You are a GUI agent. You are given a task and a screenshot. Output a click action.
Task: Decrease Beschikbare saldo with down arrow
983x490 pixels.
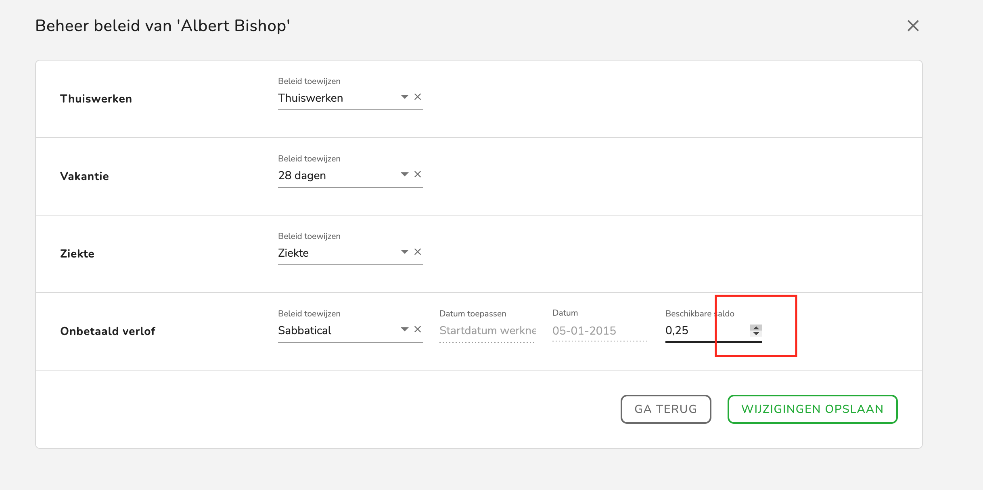756,333
